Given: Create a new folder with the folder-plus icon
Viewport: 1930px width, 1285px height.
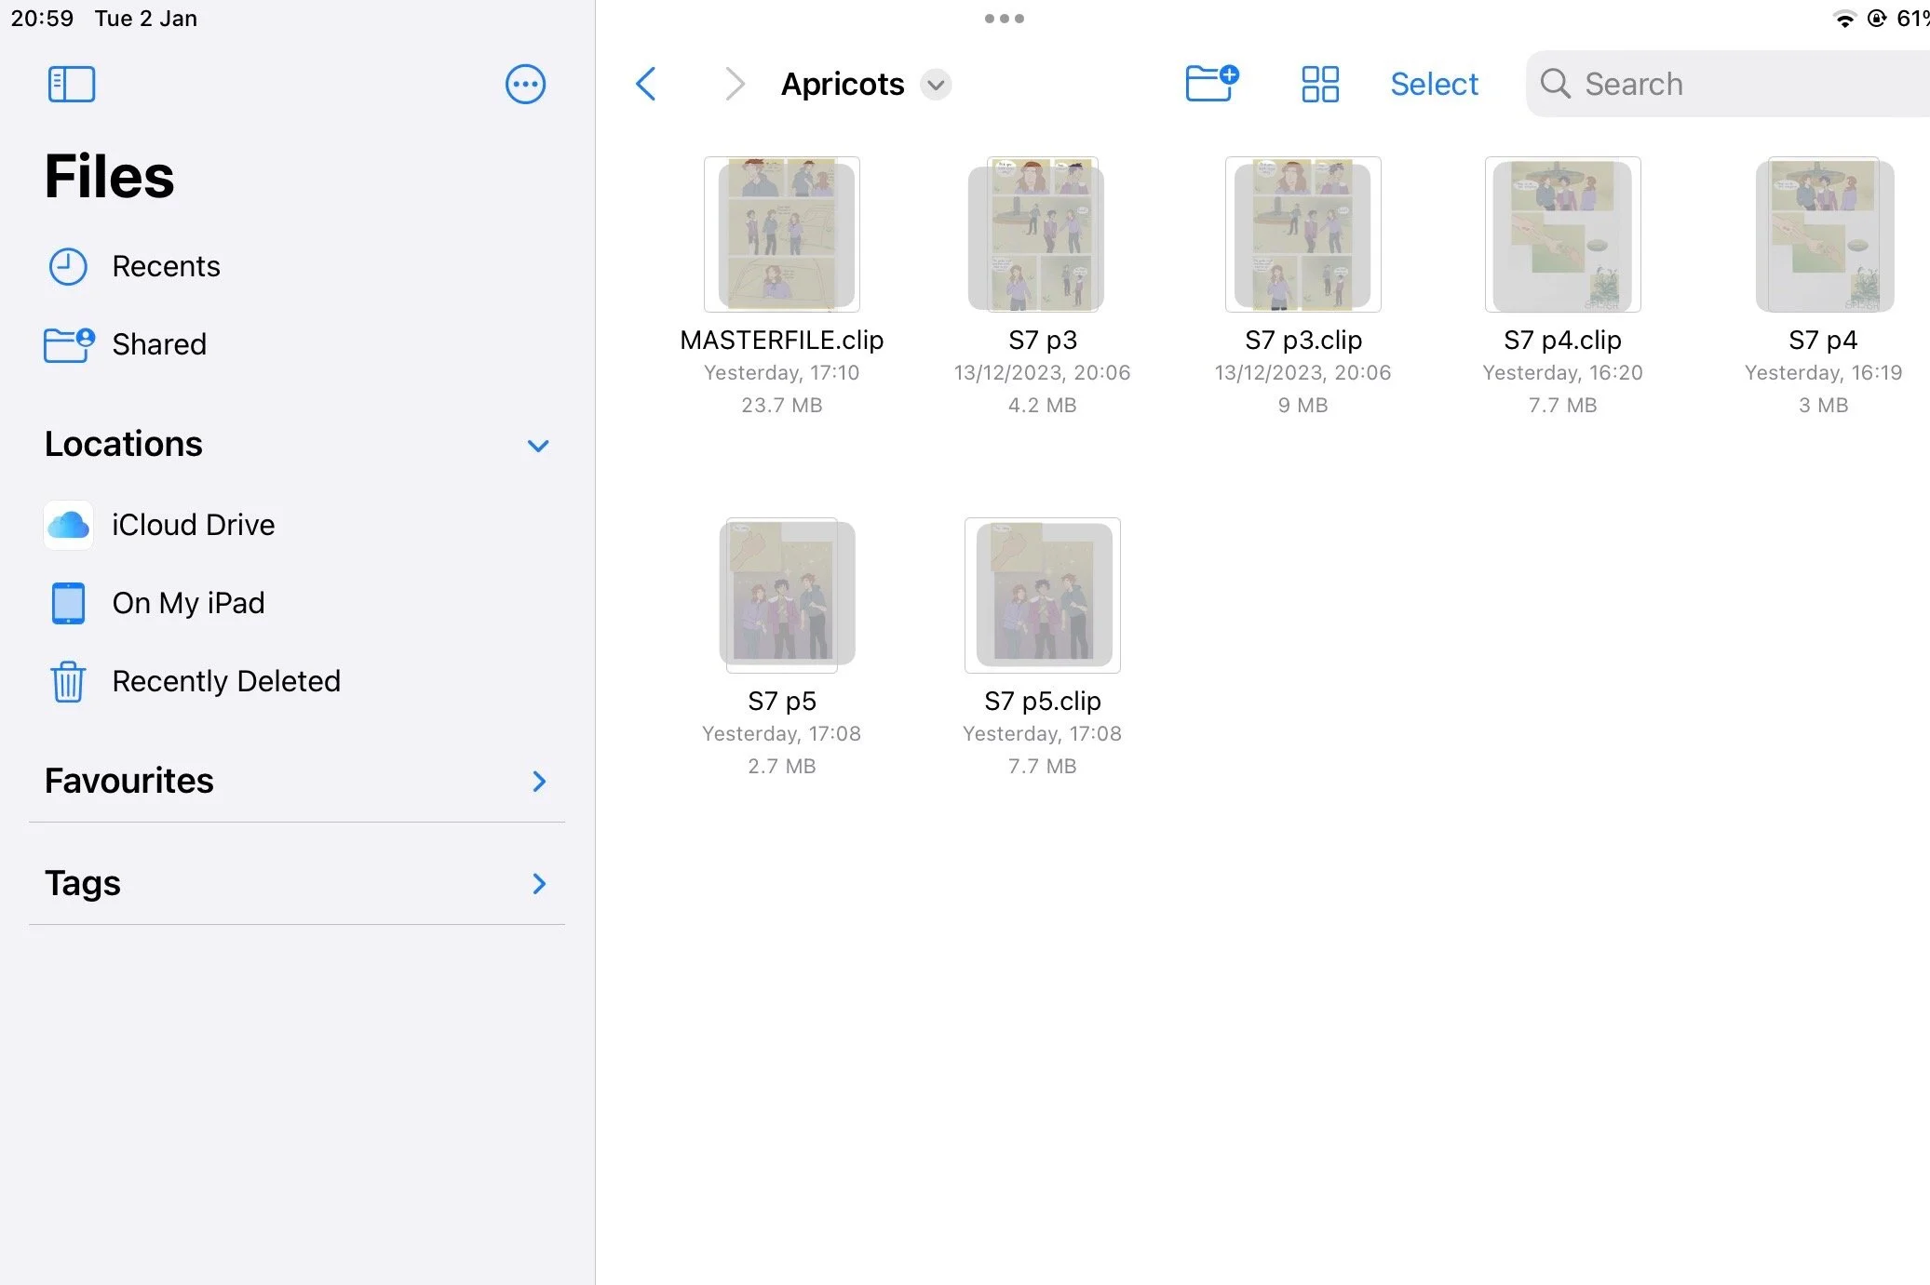Looking at the screenshot, I should tap(1211, 83).
